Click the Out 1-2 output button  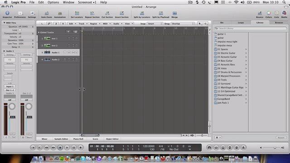tap(10, 90)
